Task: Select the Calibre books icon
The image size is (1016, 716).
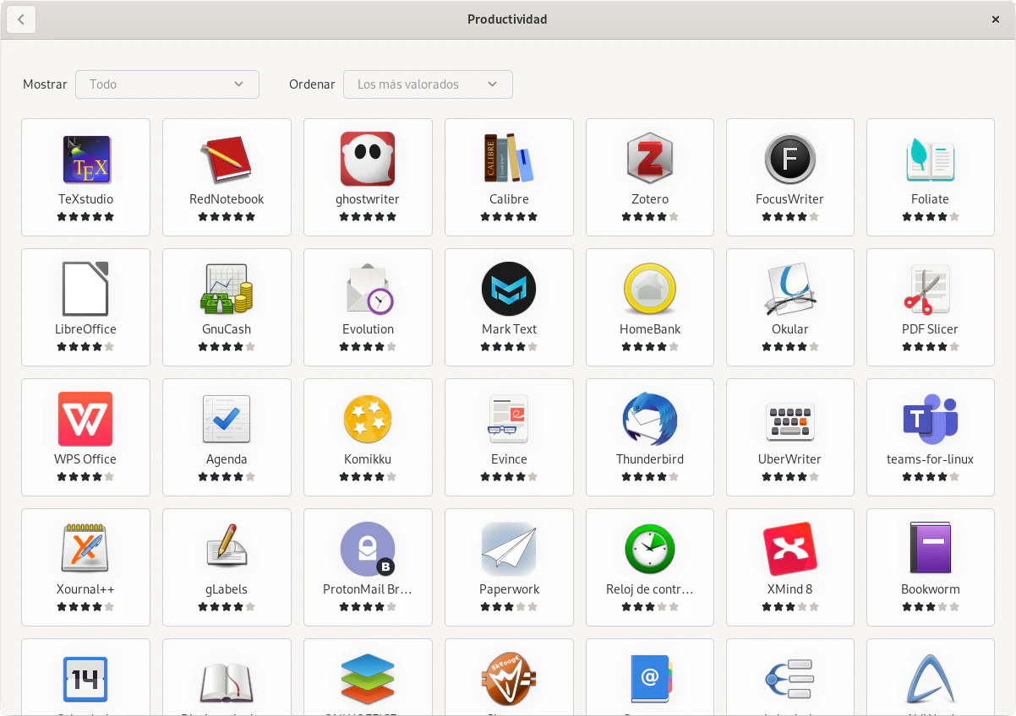Action: coord(509,159)
